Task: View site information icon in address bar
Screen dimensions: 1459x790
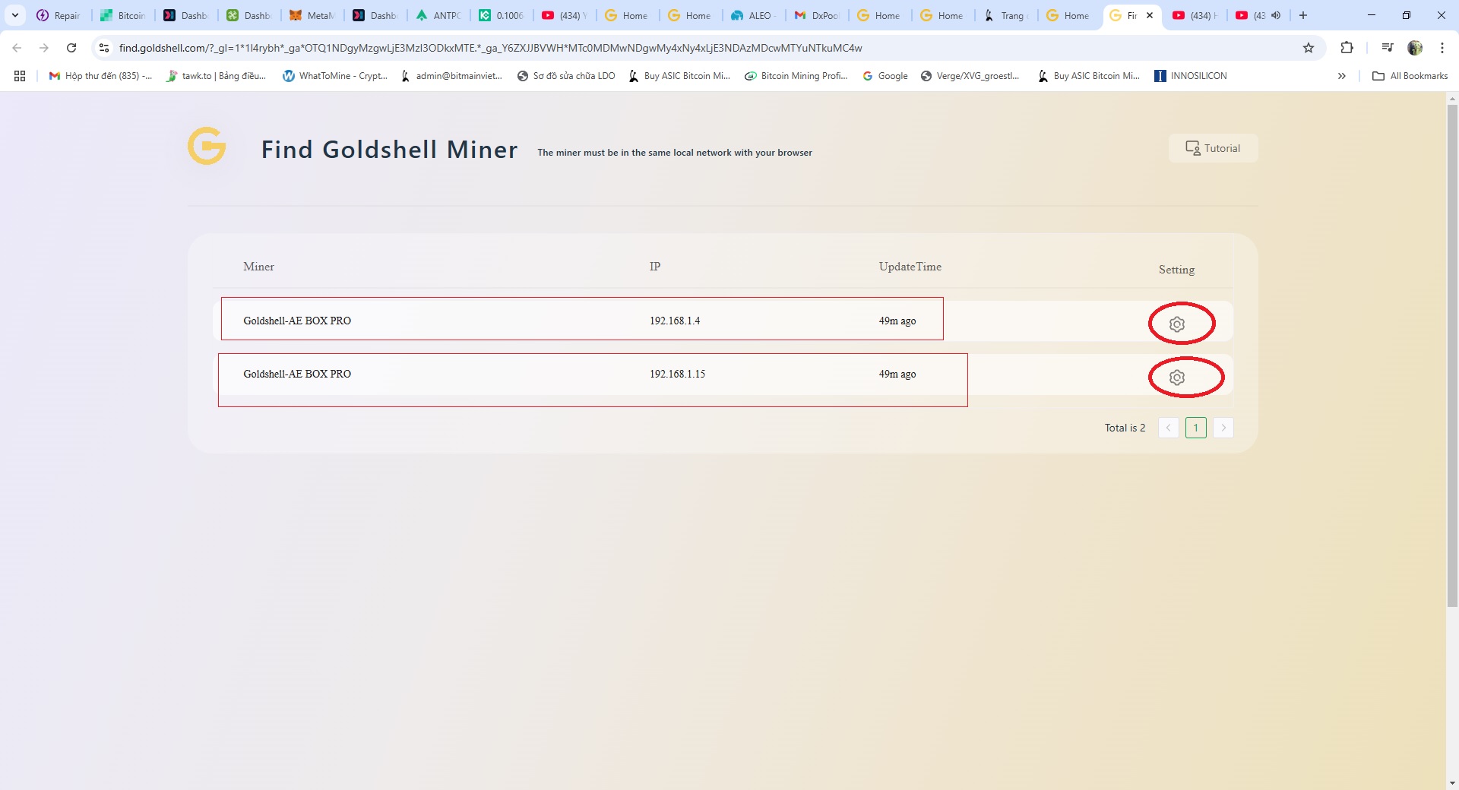Action: [x=104, y=48]
